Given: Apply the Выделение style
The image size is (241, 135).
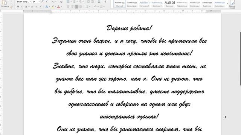Looking at the screenshot, I should [207, 4].
